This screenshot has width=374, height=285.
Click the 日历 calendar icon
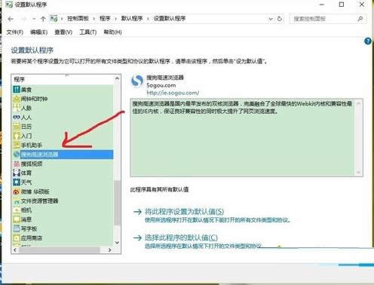pos(17,127)
